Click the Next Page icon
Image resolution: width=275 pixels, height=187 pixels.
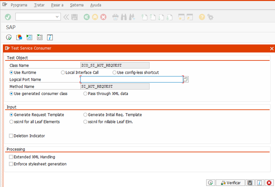coord(161,17)
